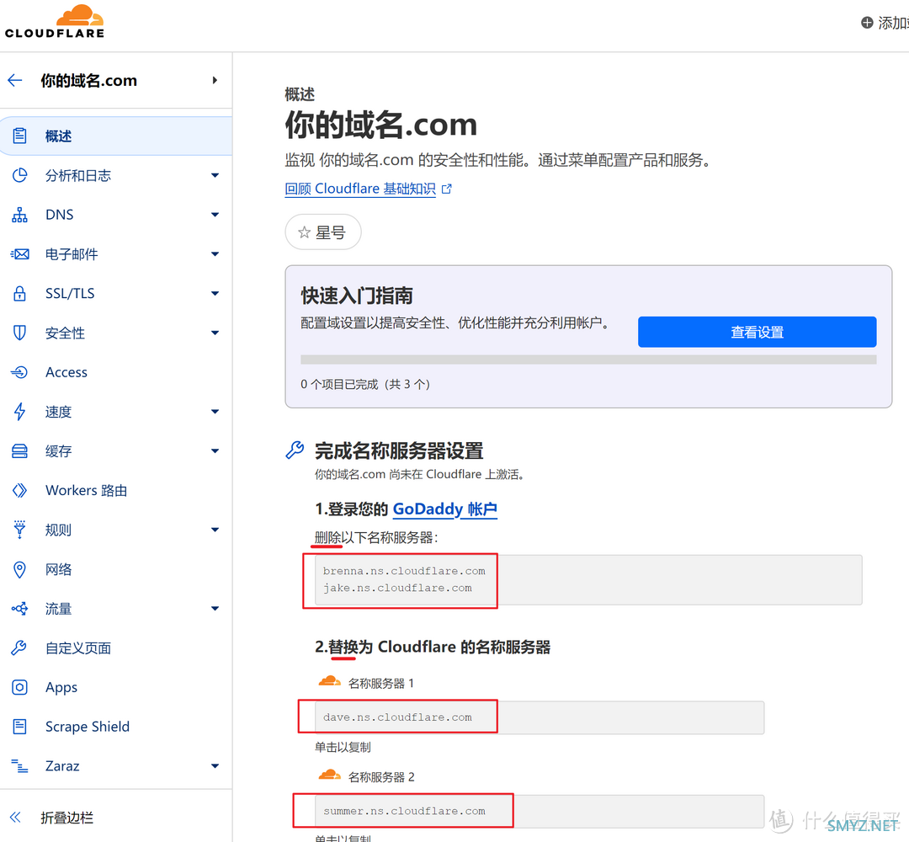
Task: Open the 回顾 Cloudflare 基础知识 link
Action: click(360, 189)
